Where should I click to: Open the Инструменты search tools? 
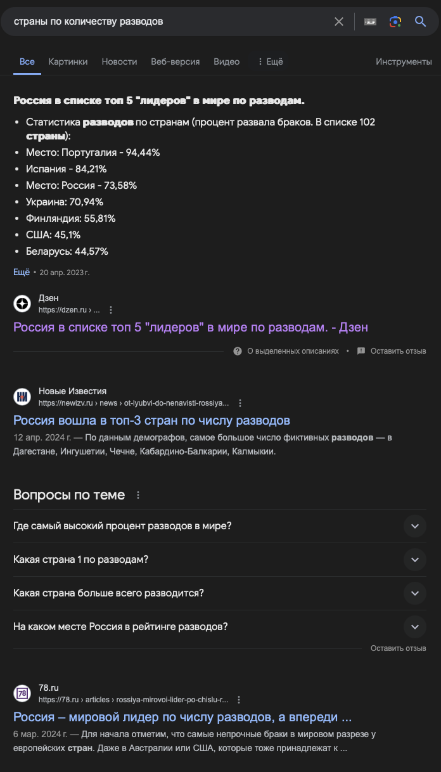click(404, 61)
